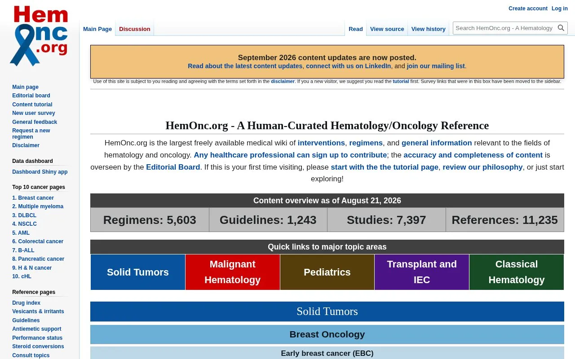
Task: Open the New user survey link
Action: click(34, 113)
